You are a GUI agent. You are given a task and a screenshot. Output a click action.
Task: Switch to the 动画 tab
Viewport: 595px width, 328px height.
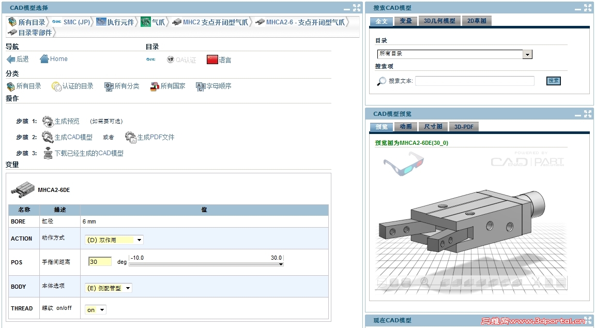pyautogui.click(x=406, y=127)
